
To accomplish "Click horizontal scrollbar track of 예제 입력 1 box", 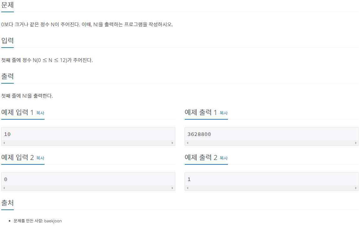I will pyautogui.click(x=88, y=143).
